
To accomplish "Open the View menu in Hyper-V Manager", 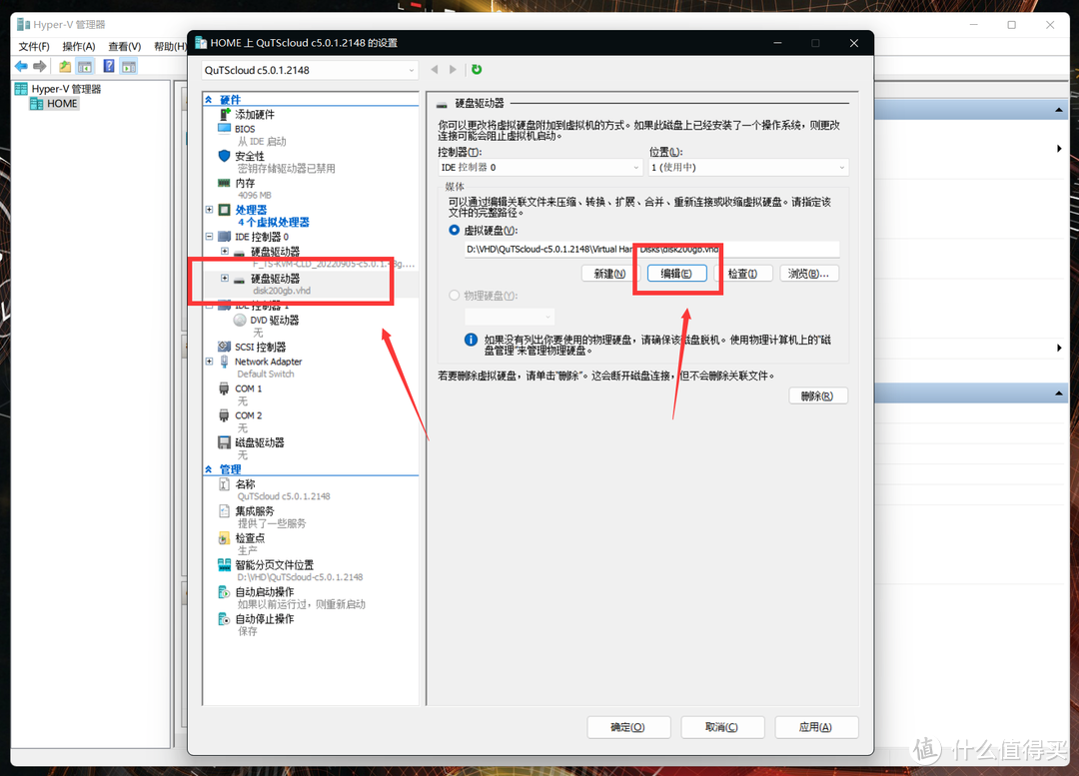I will [x=125, y=46].
